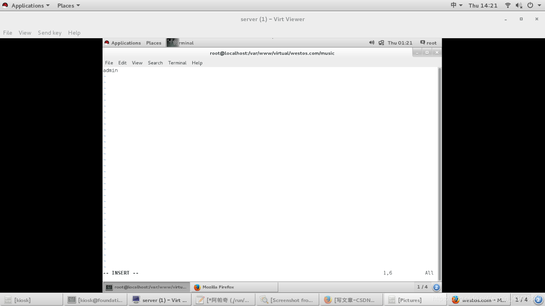The height and width of the screenshot is (306, 545).
Task: Click the Firefox icon in guest taskbar
Action: click(197, 287)
